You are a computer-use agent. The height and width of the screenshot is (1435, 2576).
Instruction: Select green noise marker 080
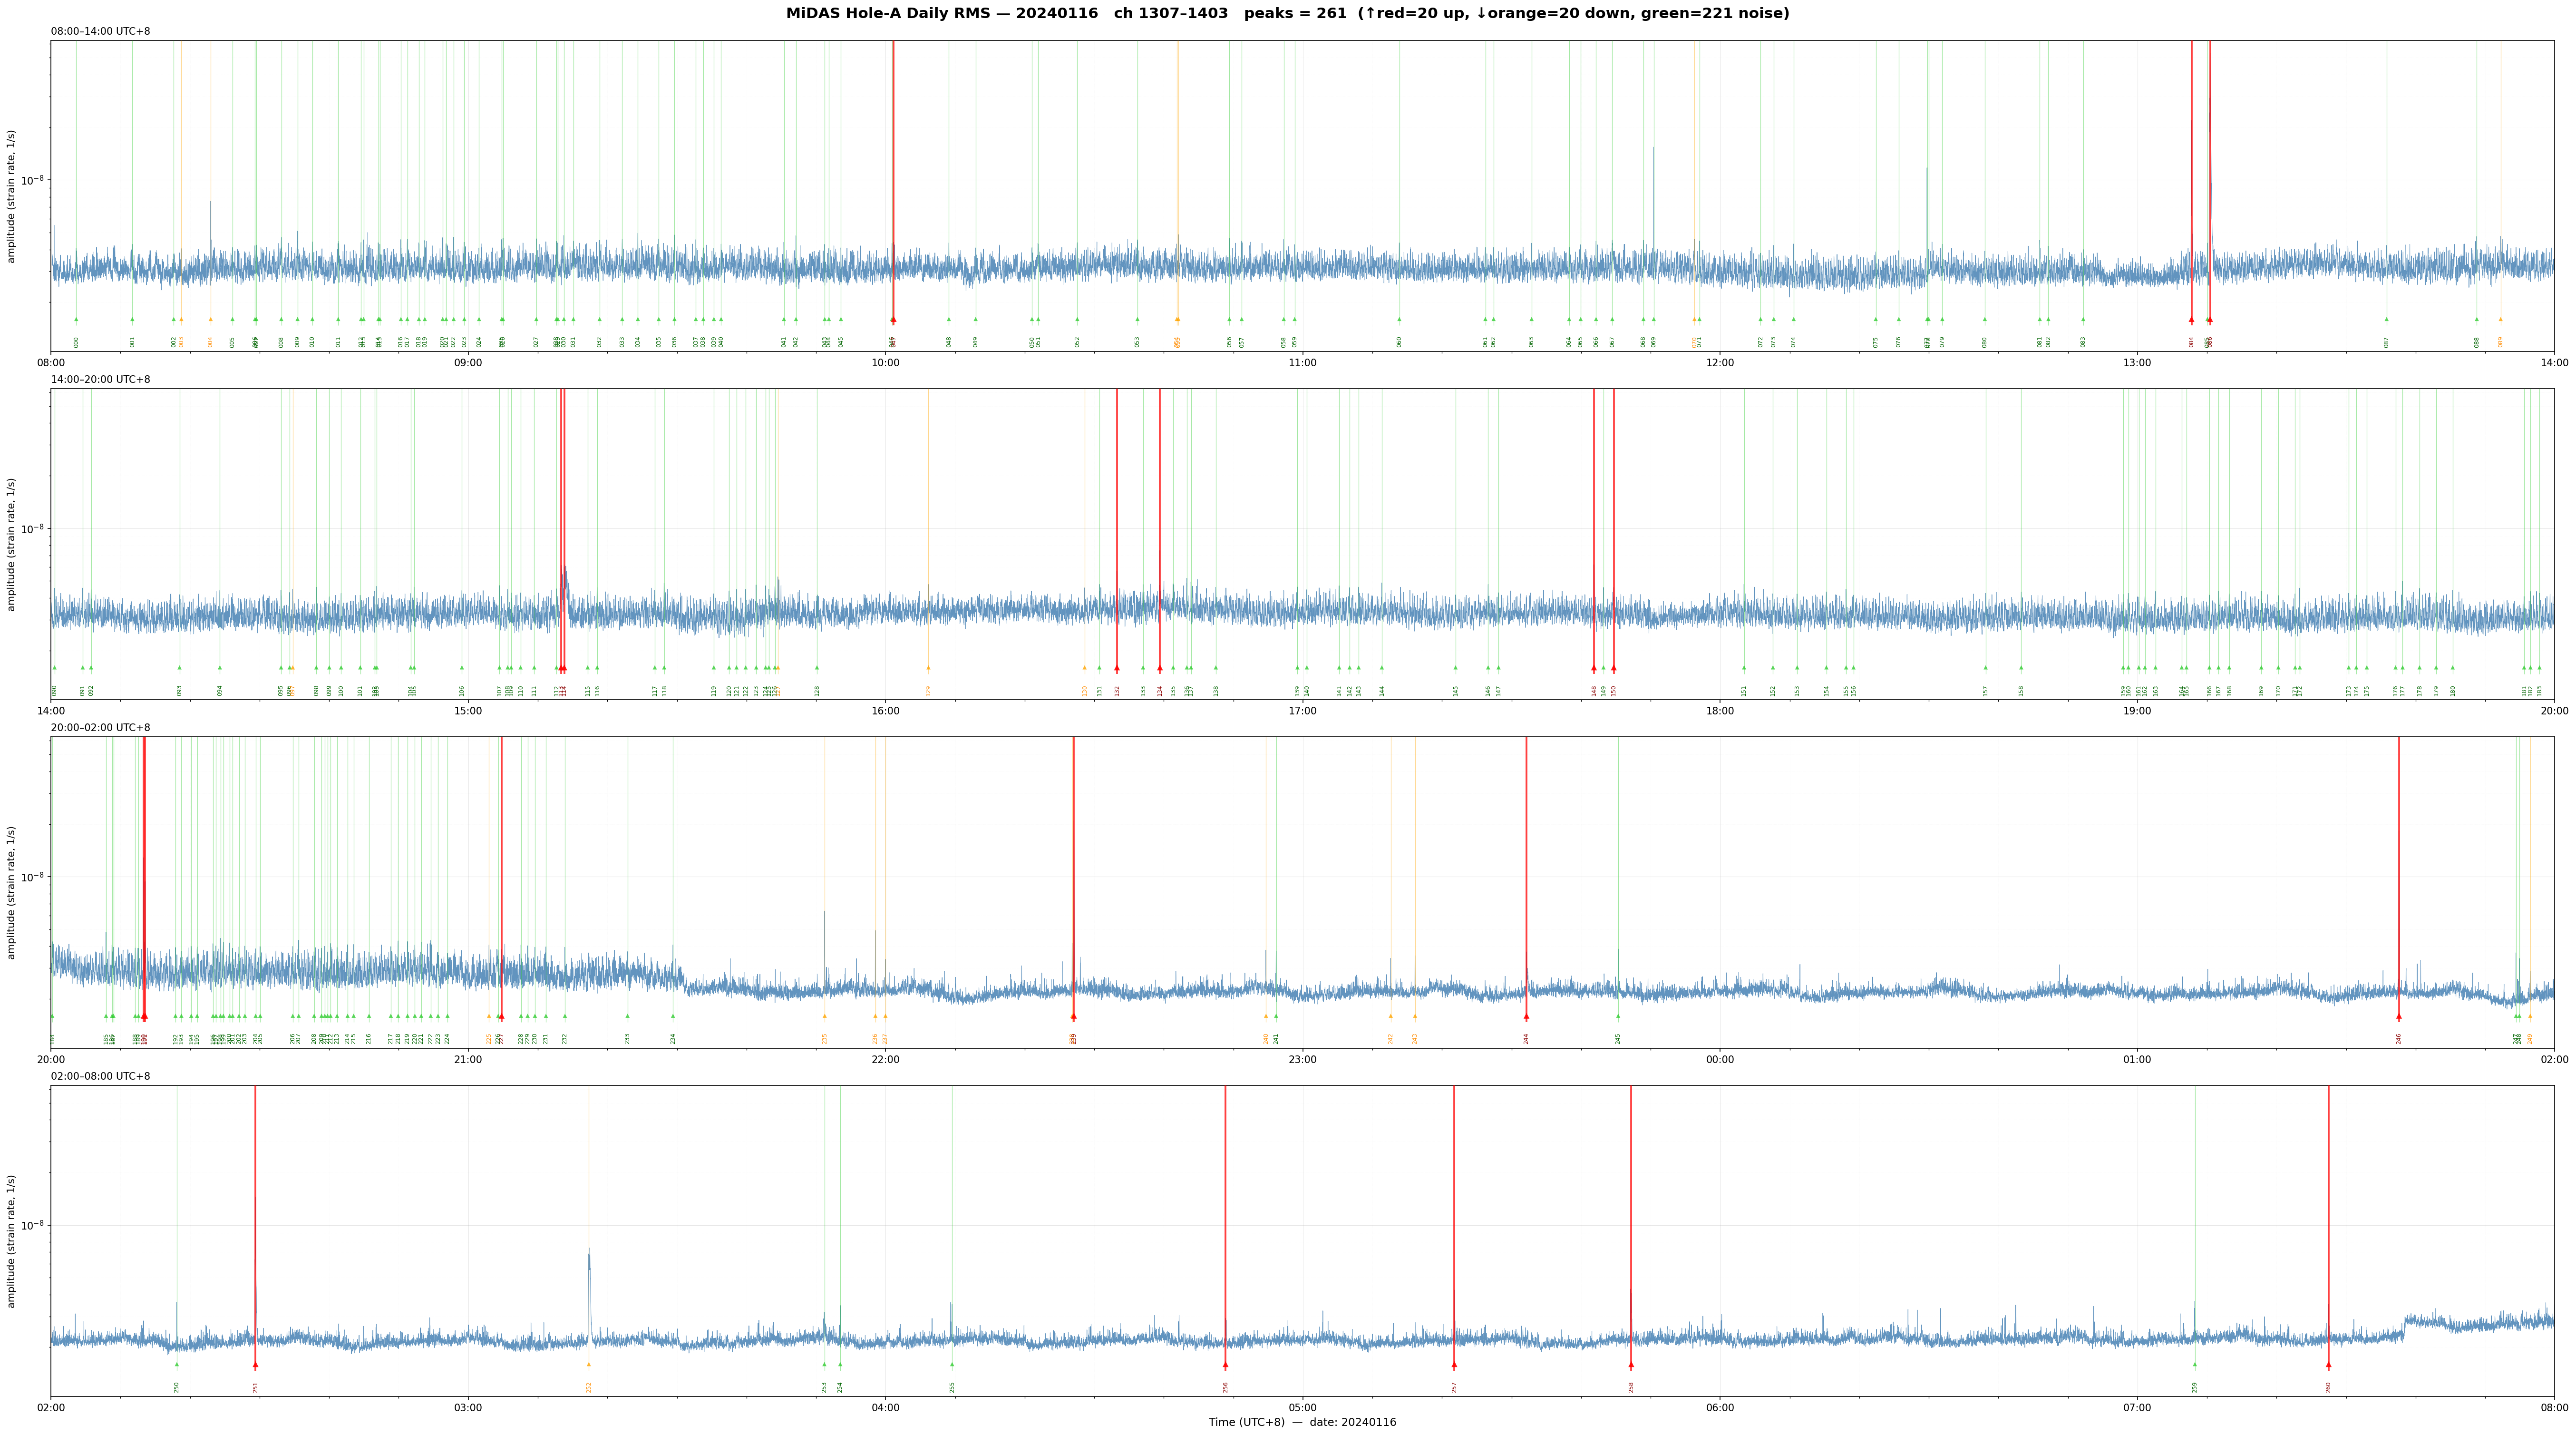click(1985, 320)
